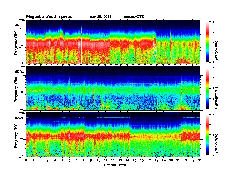
Task: Click the "Universal Time" axis label
Action: coord(113,165)
